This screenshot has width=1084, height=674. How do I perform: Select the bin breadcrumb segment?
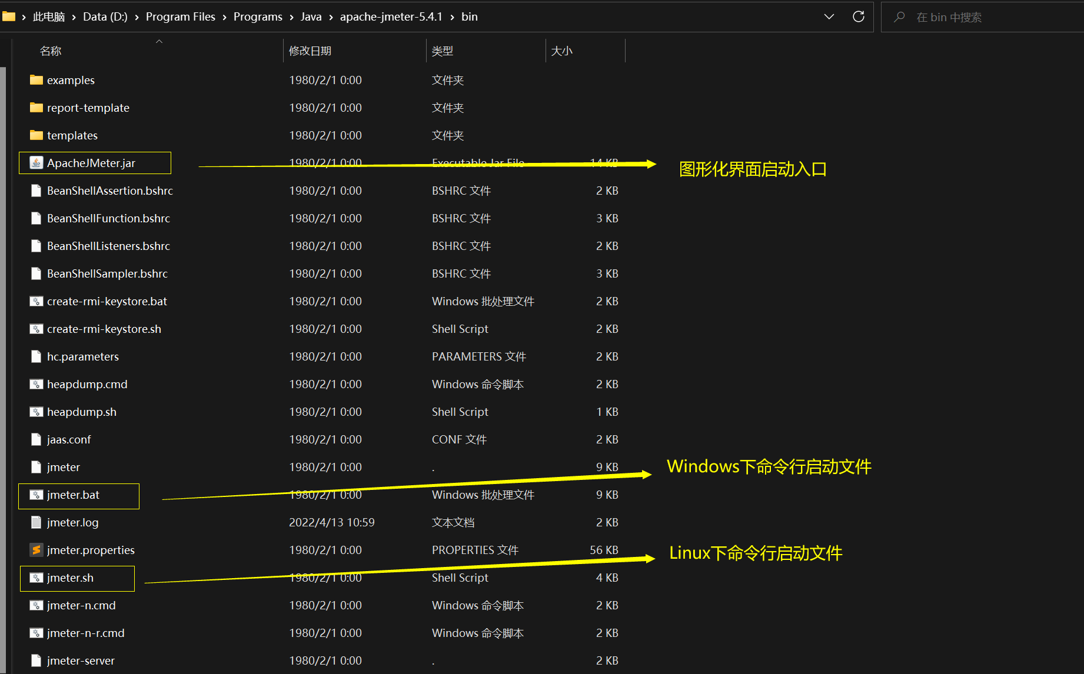pyautogui.click(x=470, y=16)
